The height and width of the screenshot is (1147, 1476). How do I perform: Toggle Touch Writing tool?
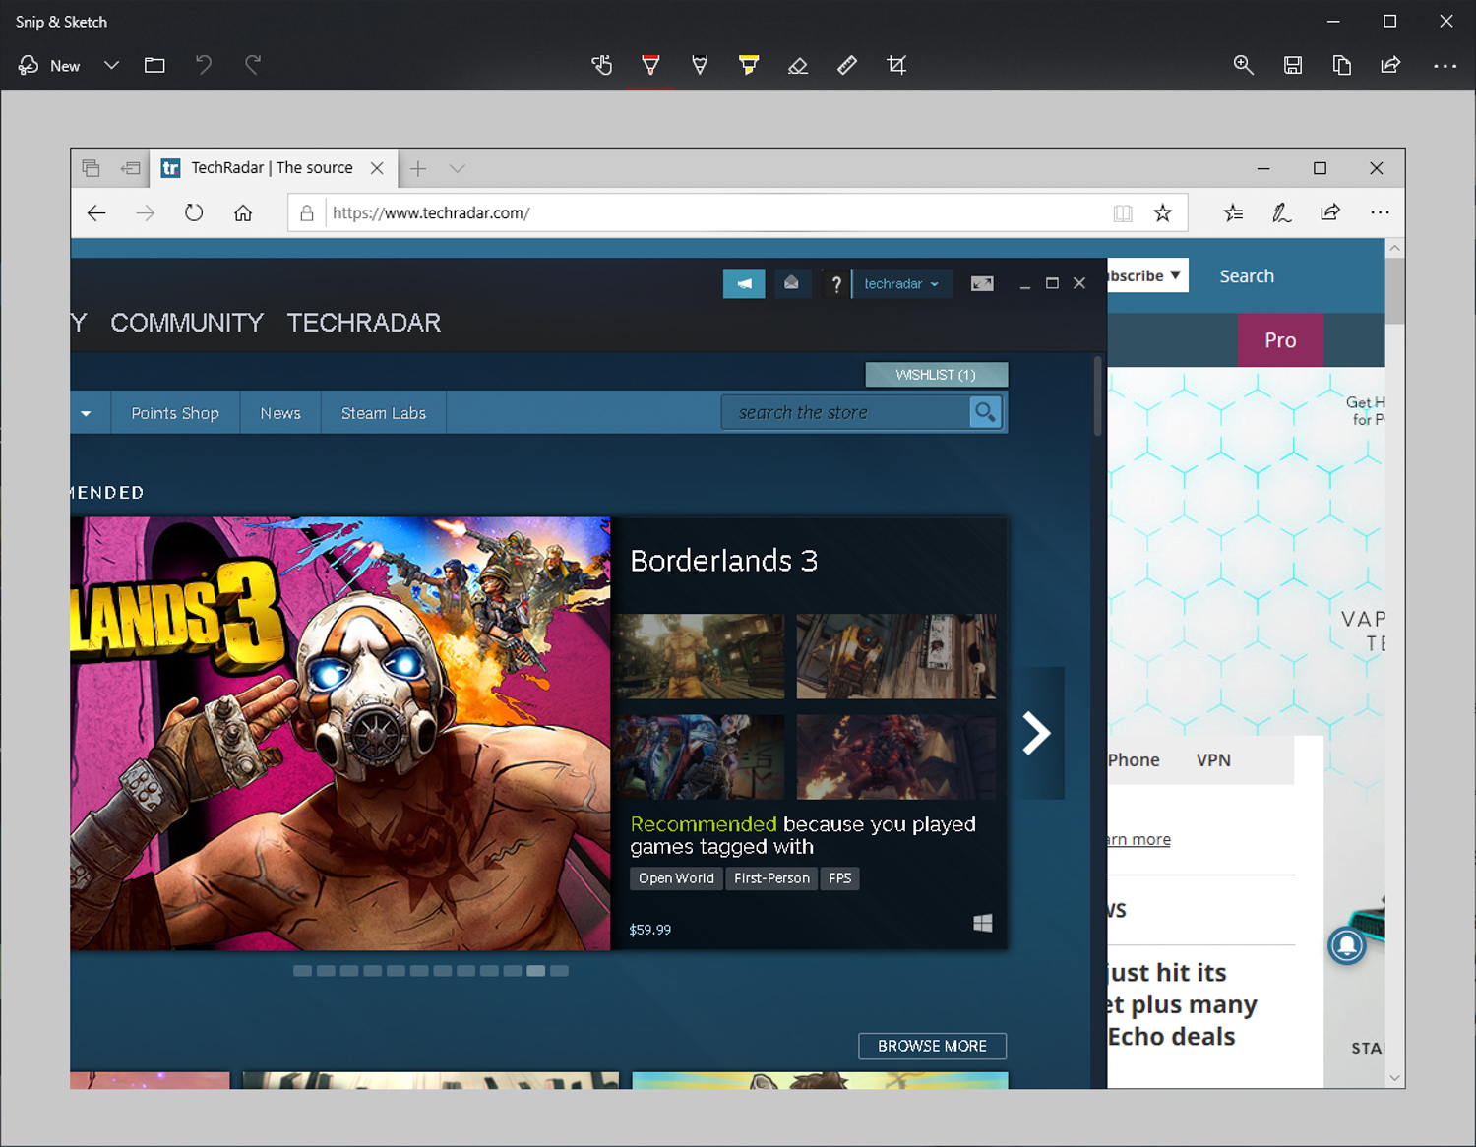[x=602, y=66]
